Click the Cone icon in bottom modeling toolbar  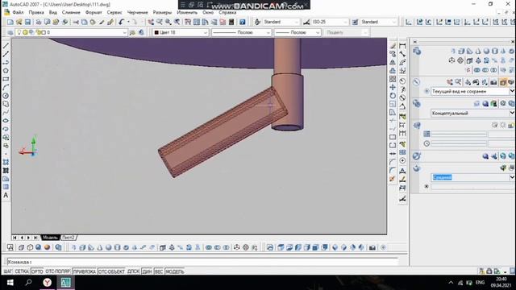tap(100, 247)
